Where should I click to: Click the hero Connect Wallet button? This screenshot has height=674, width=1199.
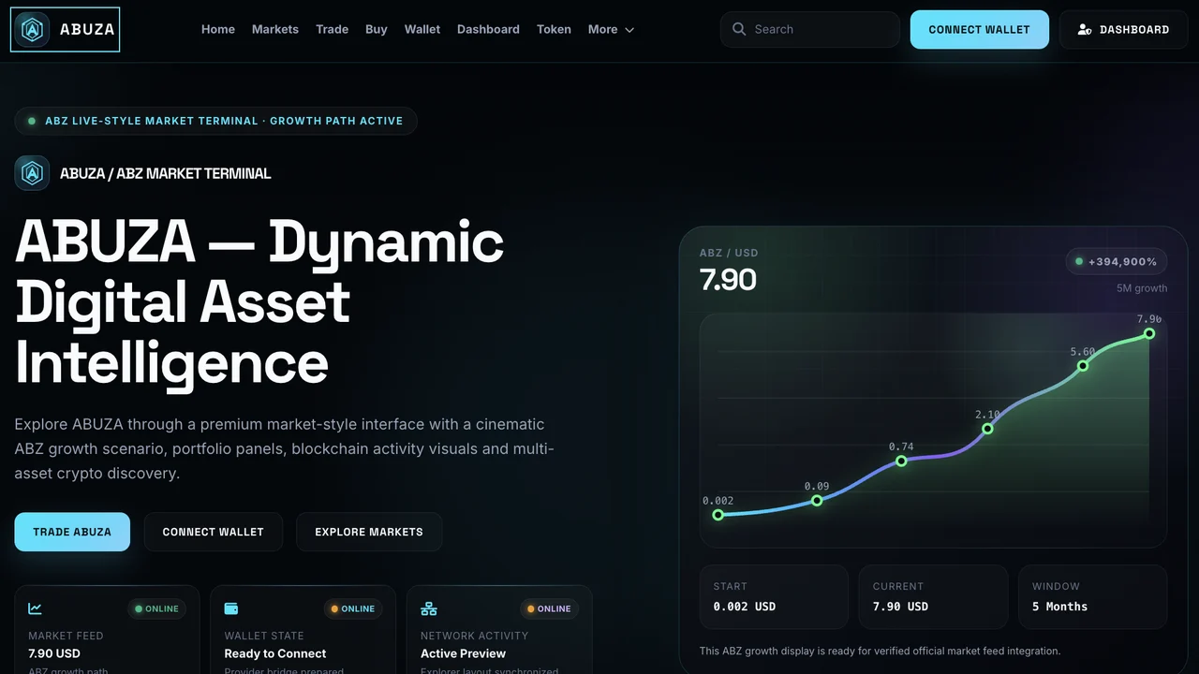pos(214,532)
